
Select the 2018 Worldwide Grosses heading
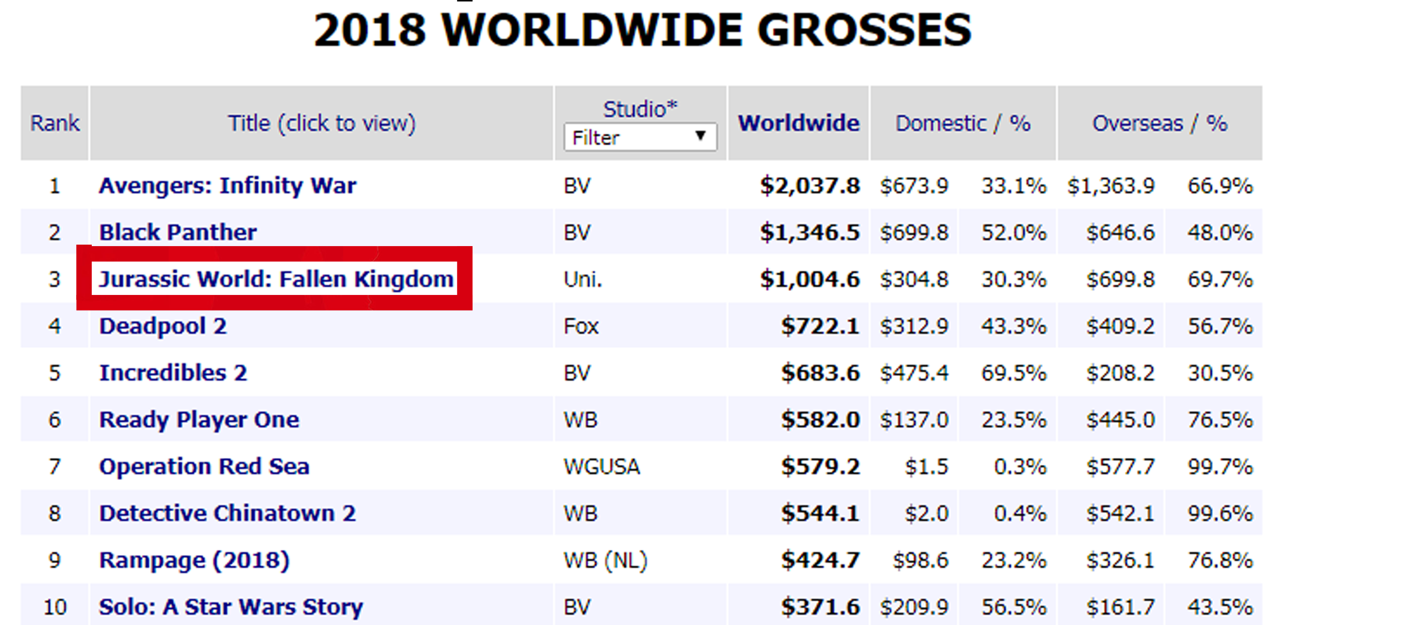(642, 30)
